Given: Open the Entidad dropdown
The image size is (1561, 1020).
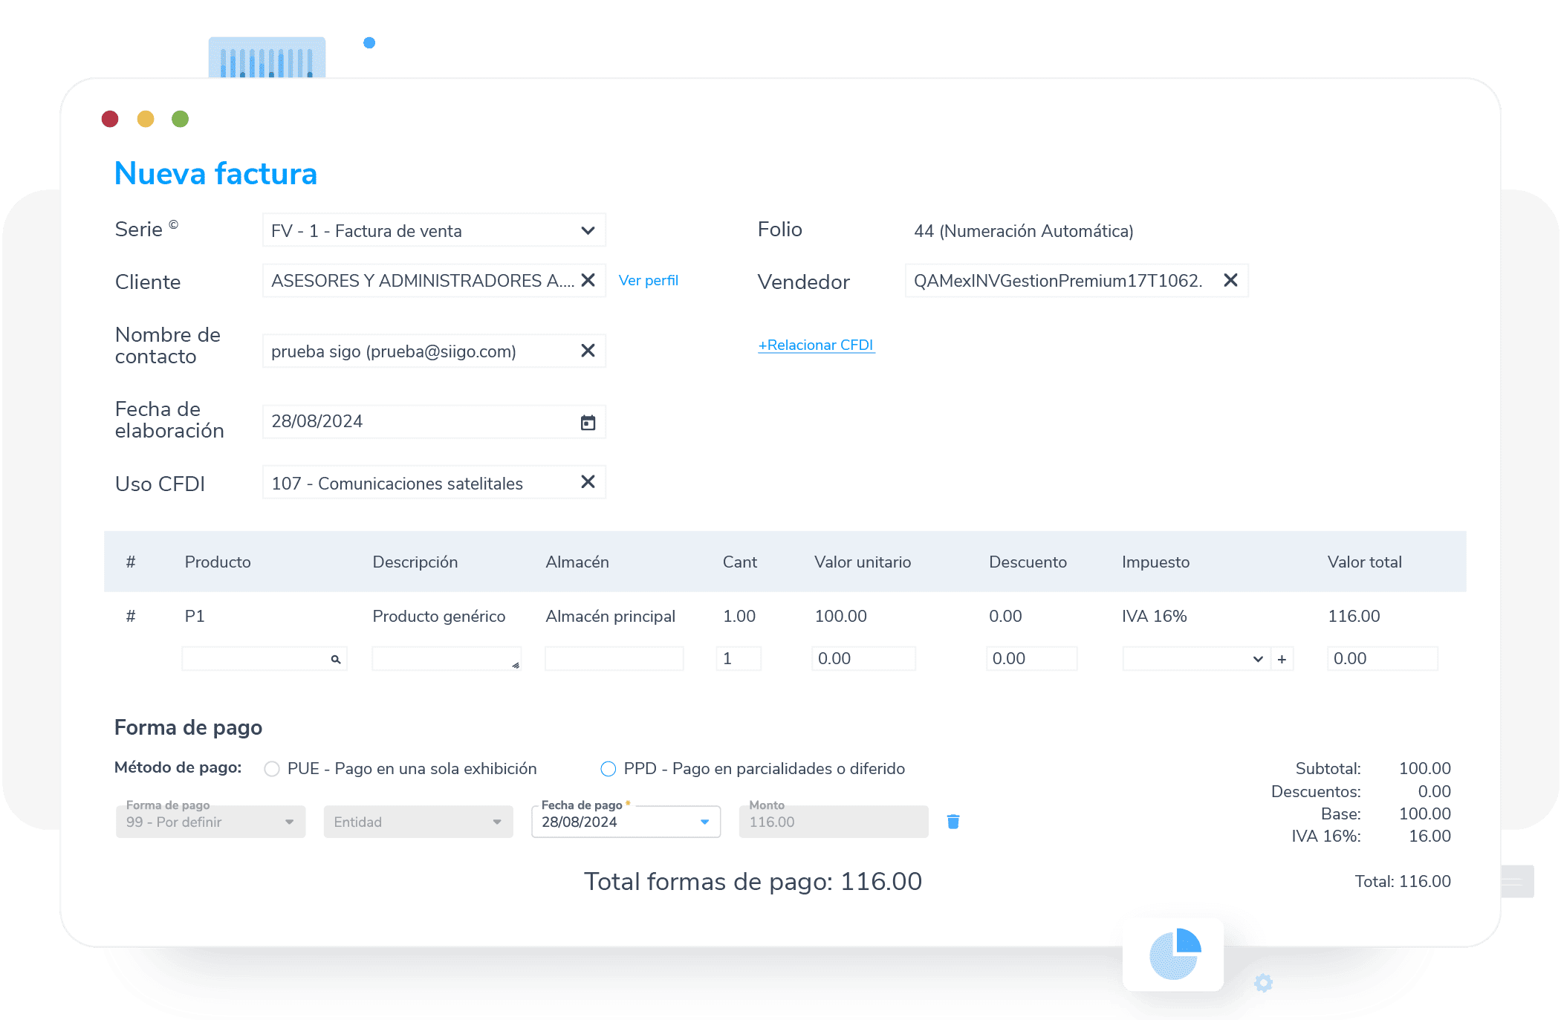Looking at the screenshot, I should point(497,822).
